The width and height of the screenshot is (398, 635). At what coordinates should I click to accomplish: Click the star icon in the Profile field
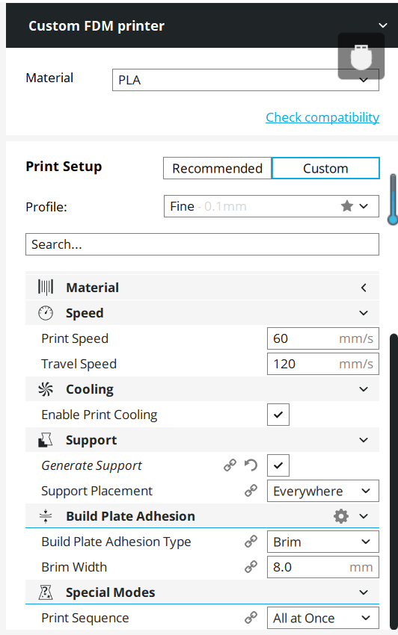(347, 206)
